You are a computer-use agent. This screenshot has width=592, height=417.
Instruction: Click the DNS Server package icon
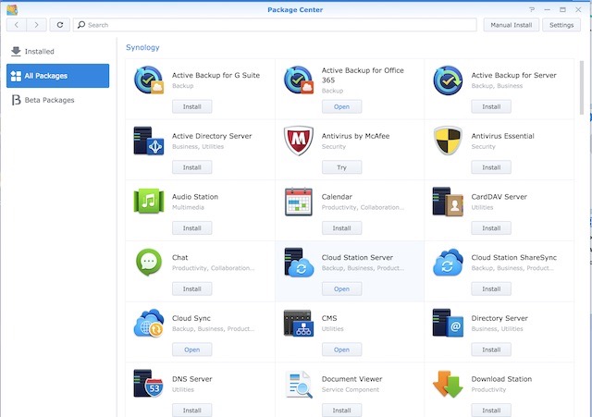click(x=148, y=384)
